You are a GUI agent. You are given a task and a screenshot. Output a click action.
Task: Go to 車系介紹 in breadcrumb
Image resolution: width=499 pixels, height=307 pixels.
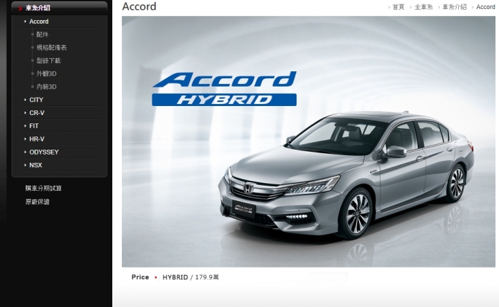click(x=455, y=7)
